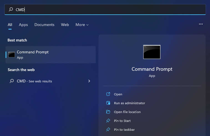Choose Pin to Start

(x=122, y=121)
